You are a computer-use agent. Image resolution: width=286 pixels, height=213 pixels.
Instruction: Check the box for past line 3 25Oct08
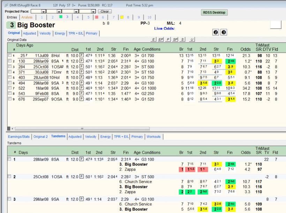coord(10,66)
